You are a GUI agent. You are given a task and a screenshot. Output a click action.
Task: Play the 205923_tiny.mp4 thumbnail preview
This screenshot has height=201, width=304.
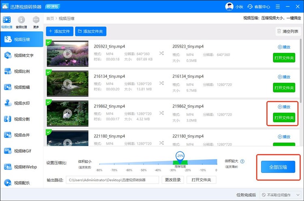coord(67,54)
